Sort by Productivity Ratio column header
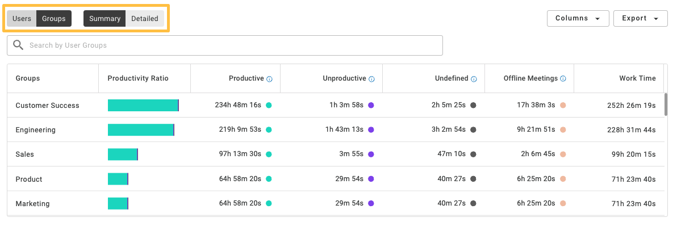The height and width of the screenshot is (226, 677). point(138,78)
